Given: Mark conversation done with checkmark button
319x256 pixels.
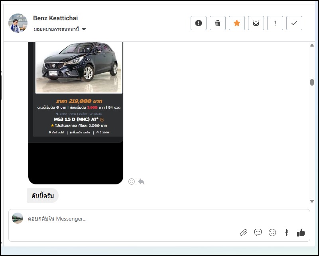Looking at the screenshot, I should [x=294, y=23].
